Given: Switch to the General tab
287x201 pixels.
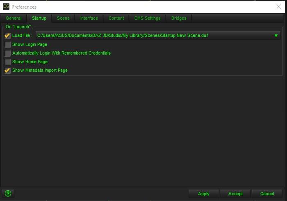Looking at the screenshot, I should click(x=14, y=18).
